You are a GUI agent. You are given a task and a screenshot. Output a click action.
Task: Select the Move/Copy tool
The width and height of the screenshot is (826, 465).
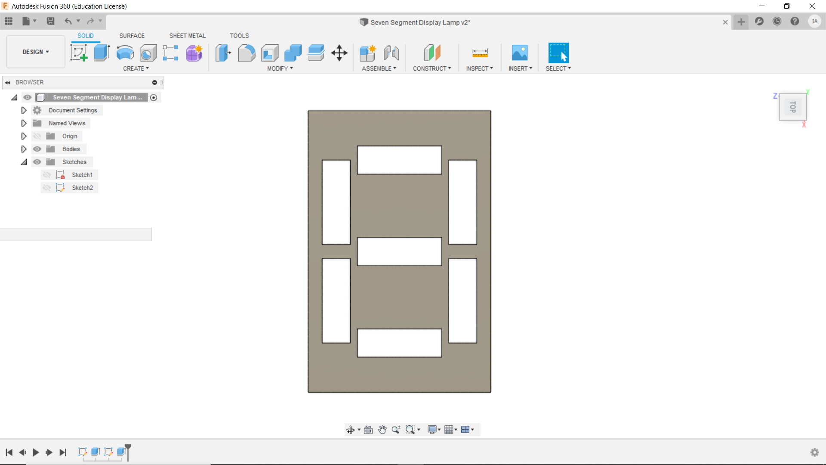click(339, 53)
